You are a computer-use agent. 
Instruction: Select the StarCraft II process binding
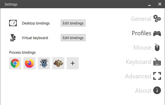(44, 63)
